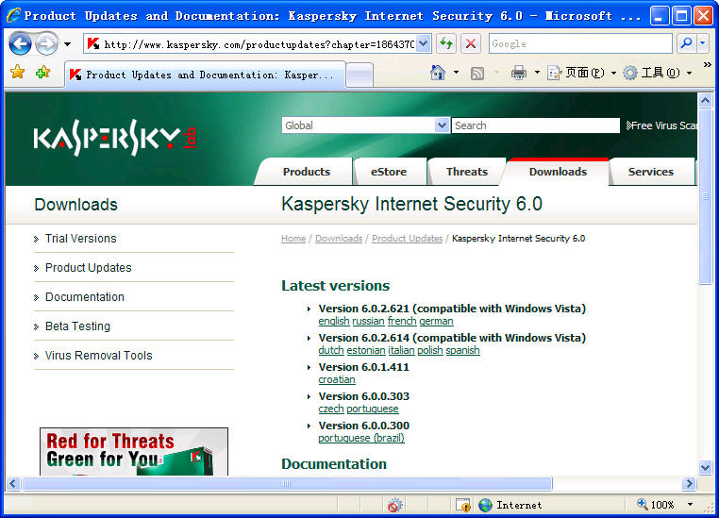Download polish version 6.0.2.614
Screen dimensions: 719x518
click(x=430, y=350)
